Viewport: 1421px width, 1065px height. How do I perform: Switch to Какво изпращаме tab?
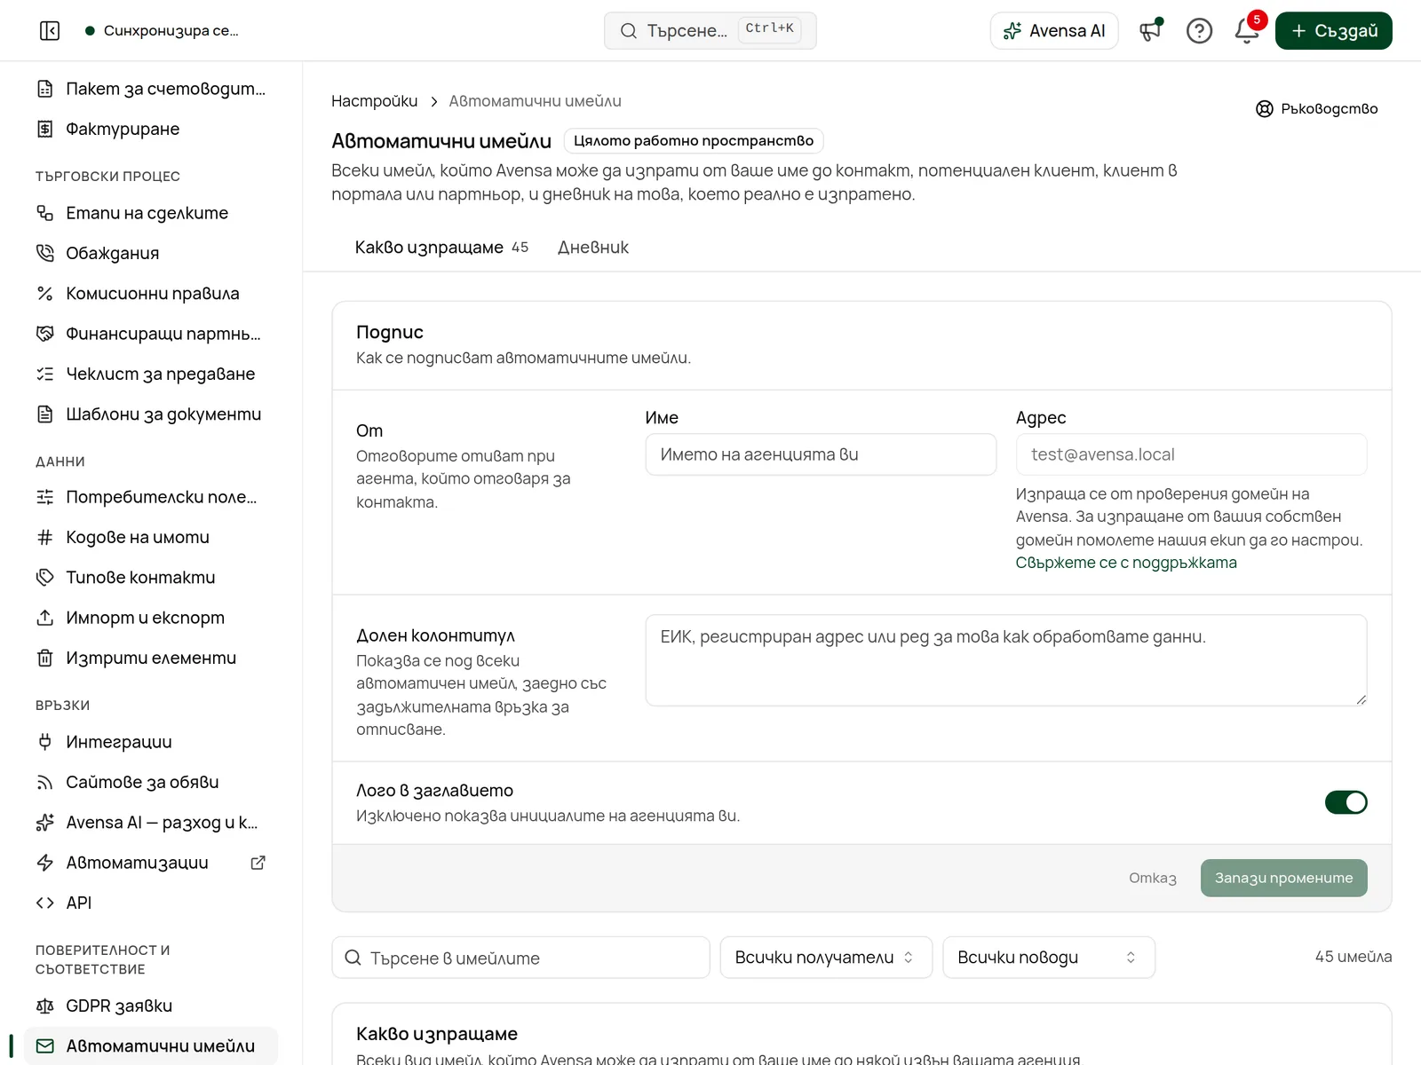tap(441, 248)
